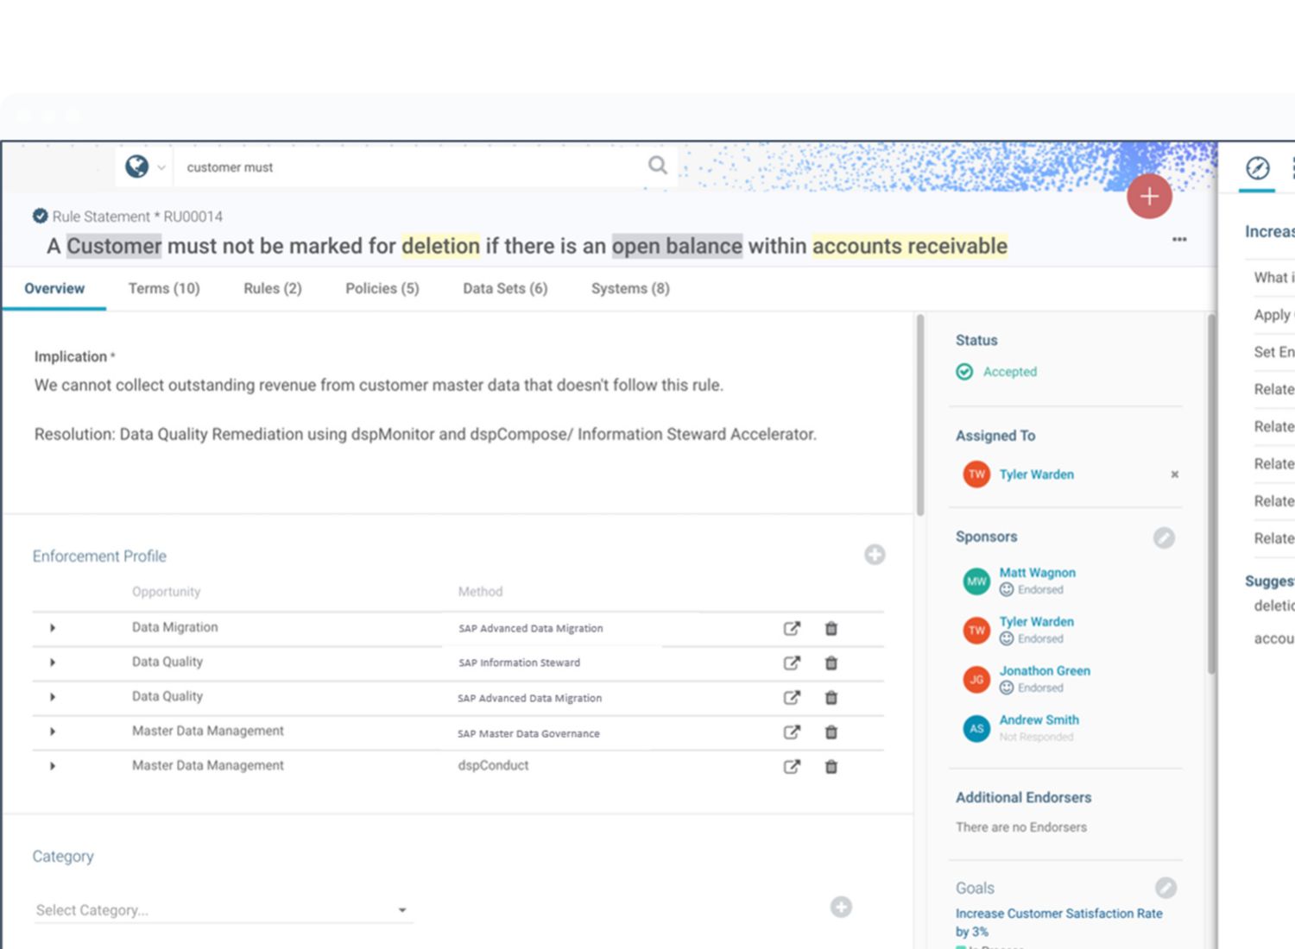The image size is (1295, 949).
Task: Open Data Migration row in external view
Action: (791, 629)
